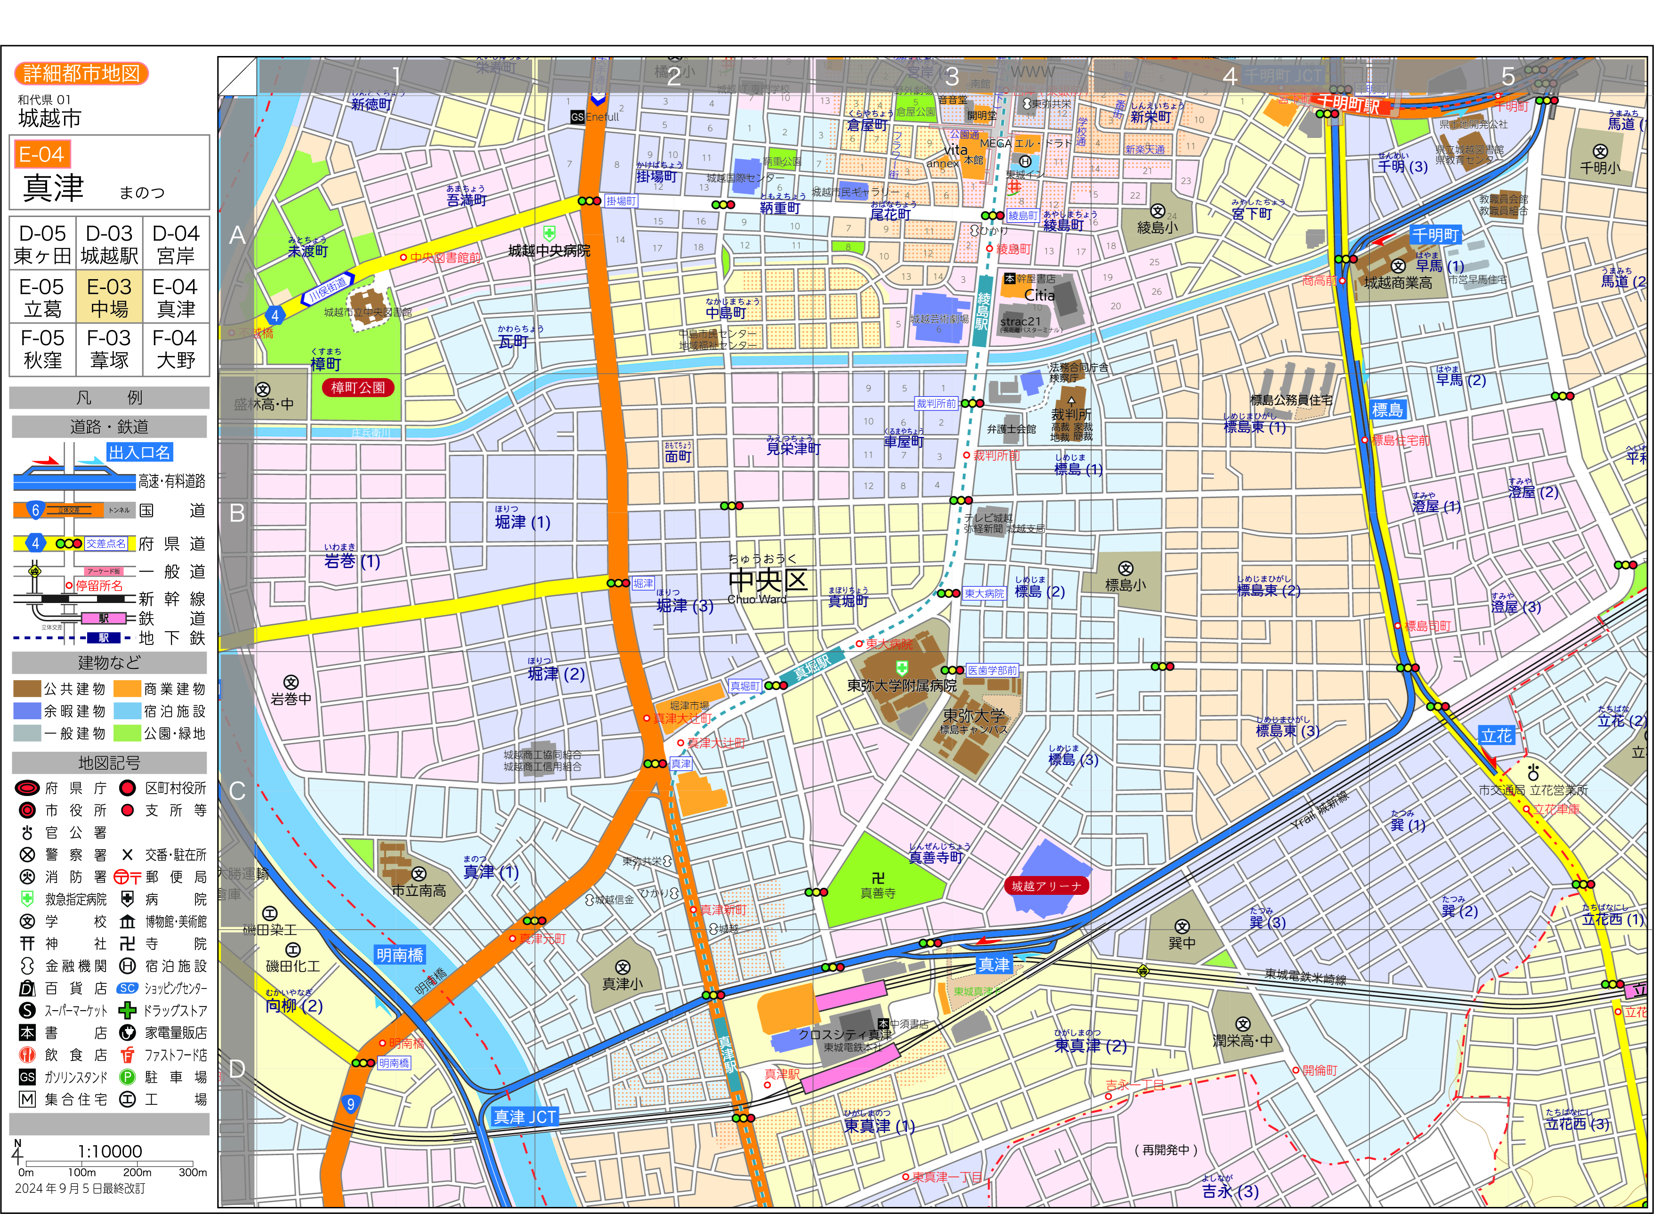1654x1214 pixels.
Task: Click the factory symbol at 磯田化工
Action: 292,950
